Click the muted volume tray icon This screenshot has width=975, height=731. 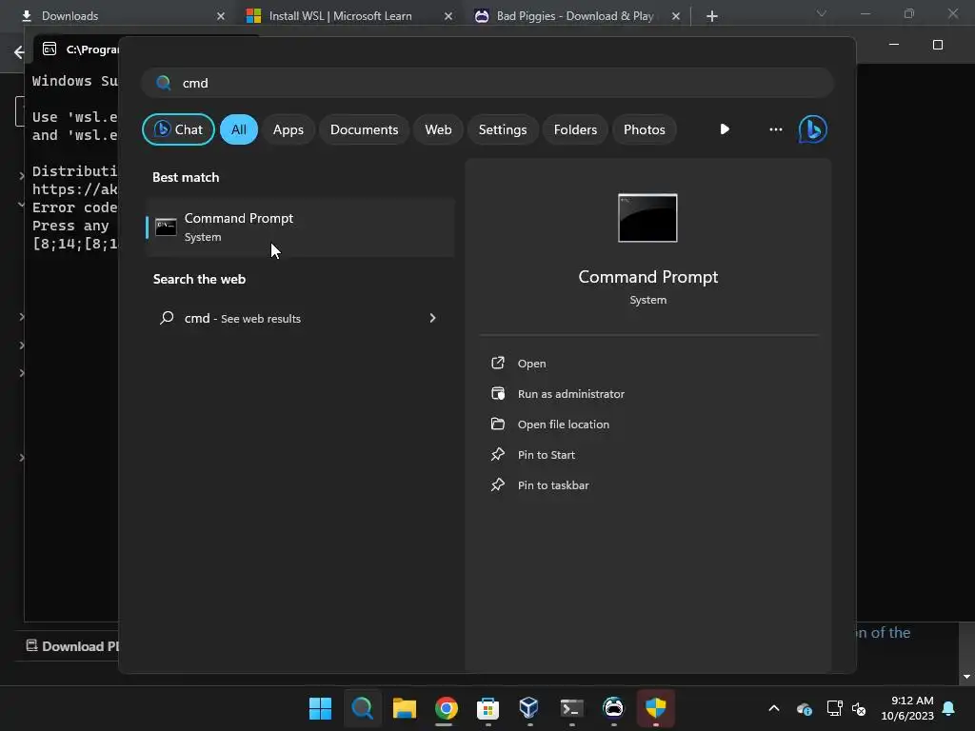[x=860, y=708]
